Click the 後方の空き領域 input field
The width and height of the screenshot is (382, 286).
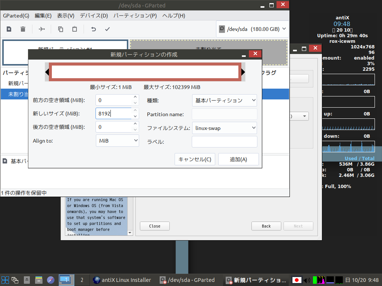[x=113, y=127]
